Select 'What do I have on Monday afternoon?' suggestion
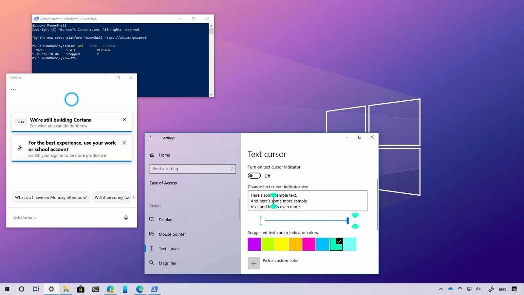Screen dimensions: 524x295 click(x=51, y=197)
